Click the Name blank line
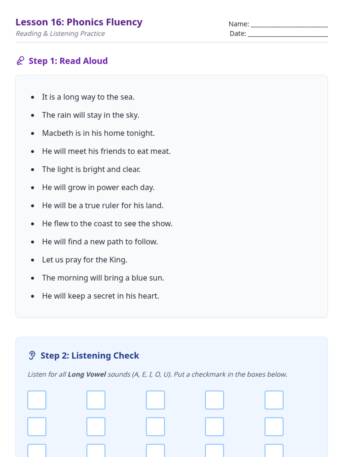Image resolution: width=343 pixels, height=457 pixels. [289, 25]
